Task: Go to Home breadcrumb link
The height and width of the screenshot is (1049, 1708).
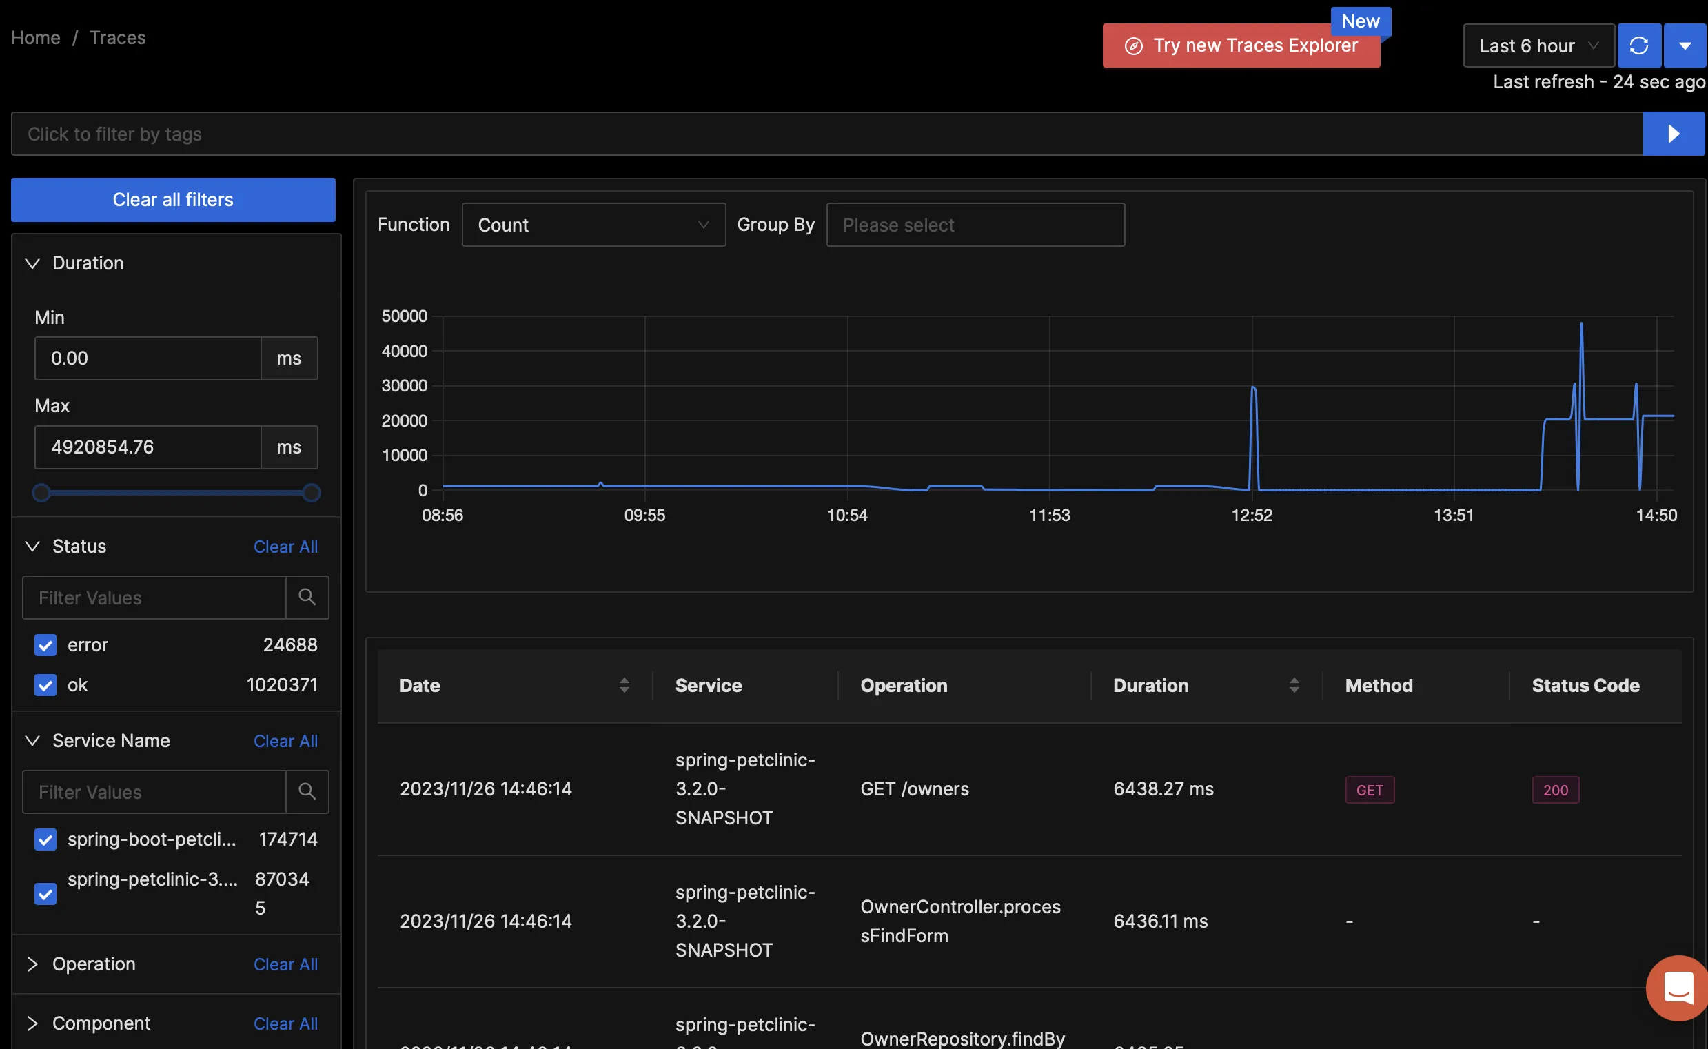Action: (36, 37)
